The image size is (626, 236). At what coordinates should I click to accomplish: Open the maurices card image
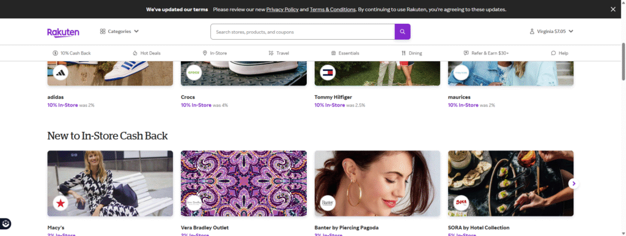coord(510,73)
